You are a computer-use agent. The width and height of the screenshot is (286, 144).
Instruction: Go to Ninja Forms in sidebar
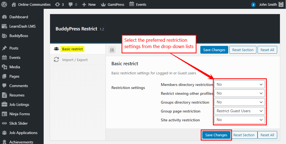pyautogui.click(x=19, y=114)
